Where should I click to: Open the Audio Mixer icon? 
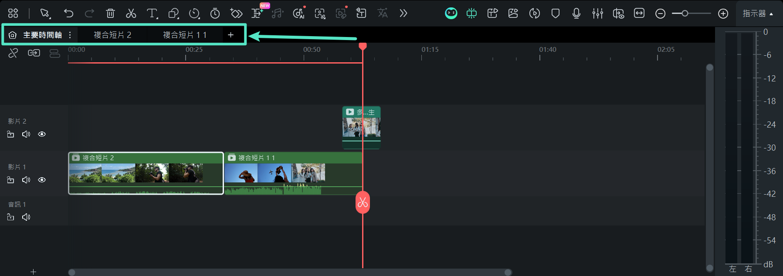coord(597,13)
